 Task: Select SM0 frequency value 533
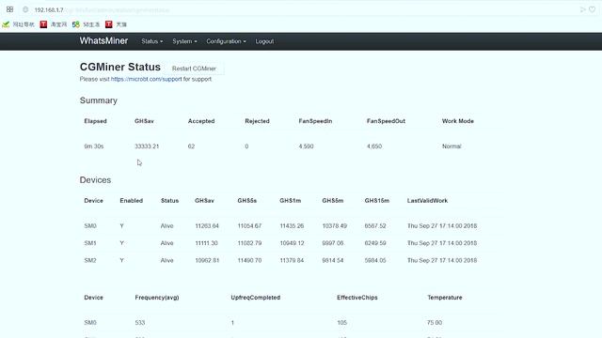140,323
